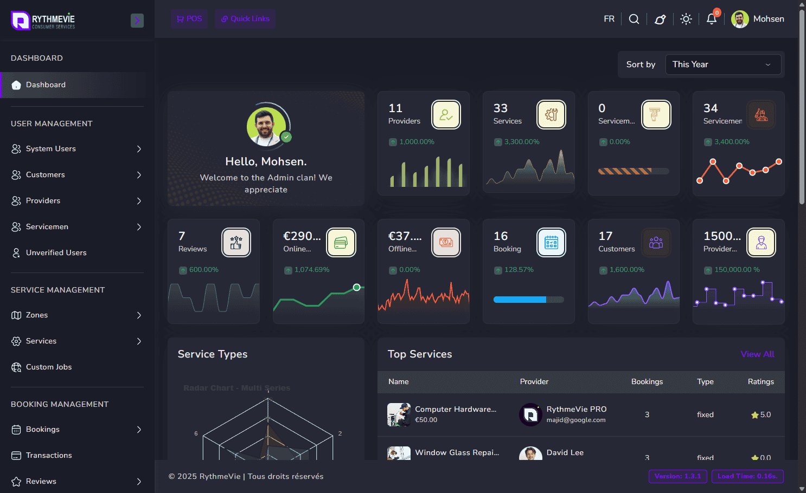Click Load Time badge in footer

[x=747, y=477]
